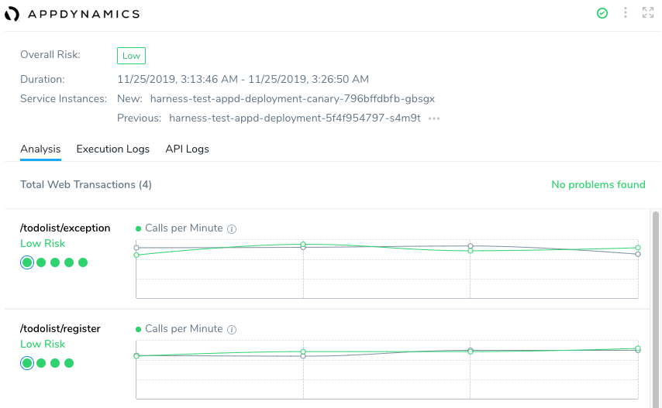Open info icon for /todolist/register Calls per Minute

tap(232, 330)
